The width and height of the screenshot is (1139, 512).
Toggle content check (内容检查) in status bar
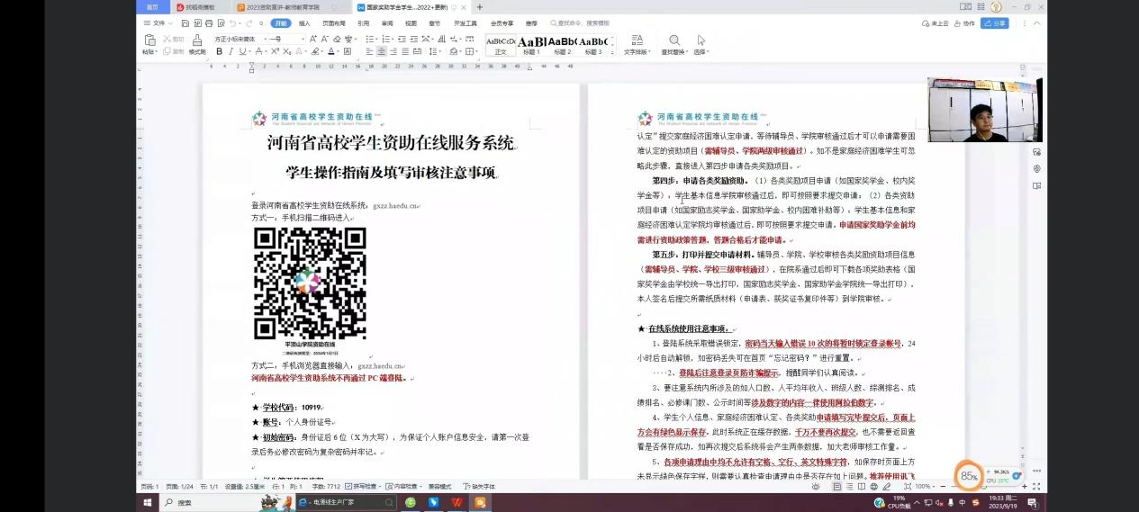click(x=402, y=487)
